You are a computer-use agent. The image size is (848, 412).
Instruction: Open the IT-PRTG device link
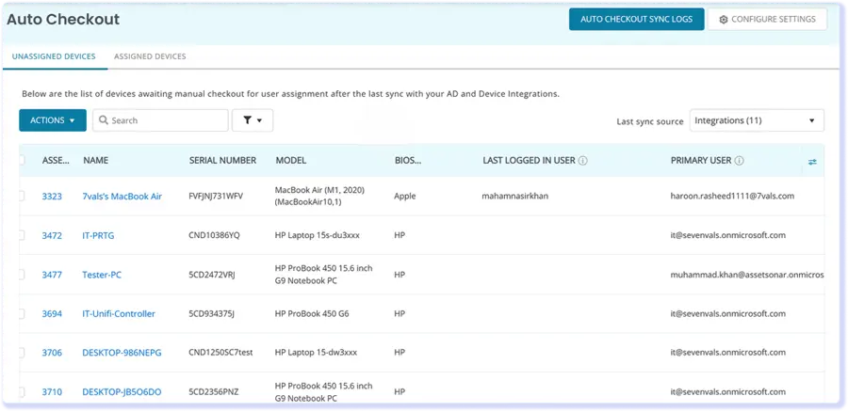point(98,235)
